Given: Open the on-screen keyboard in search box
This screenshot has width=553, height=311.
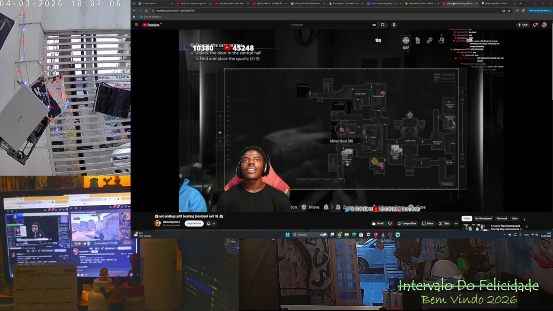Looking at the screenshot, I should (374, 25).
